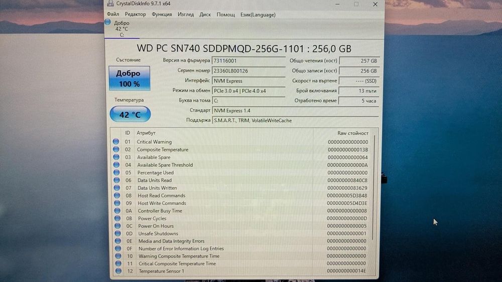This screenshot has width=502, height=282.
Task: Click raw value 0000000000000D
Action: click(347, 218)
